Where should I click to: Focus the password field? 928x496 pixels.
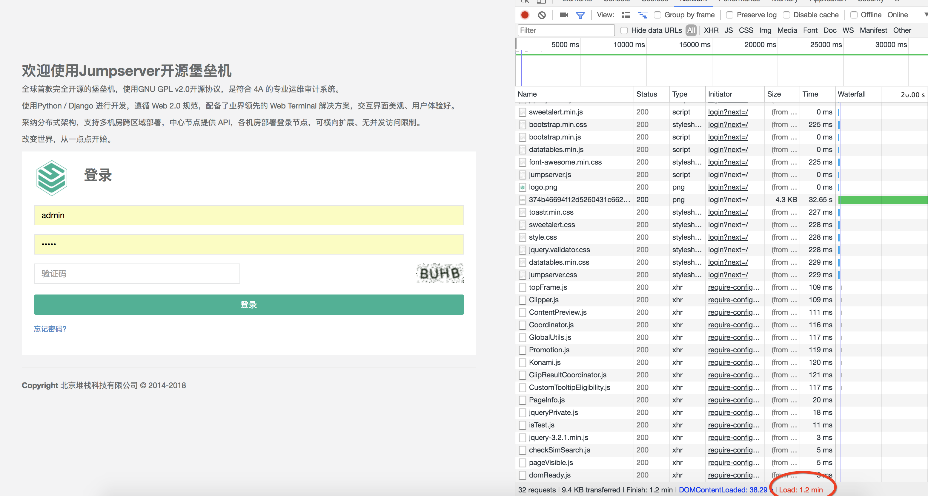[248, 244]
